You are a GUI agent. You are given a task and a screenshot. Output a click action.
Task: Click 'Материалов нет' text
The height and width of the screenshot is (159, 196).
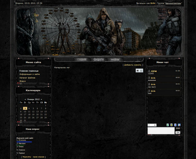(62, 68)
